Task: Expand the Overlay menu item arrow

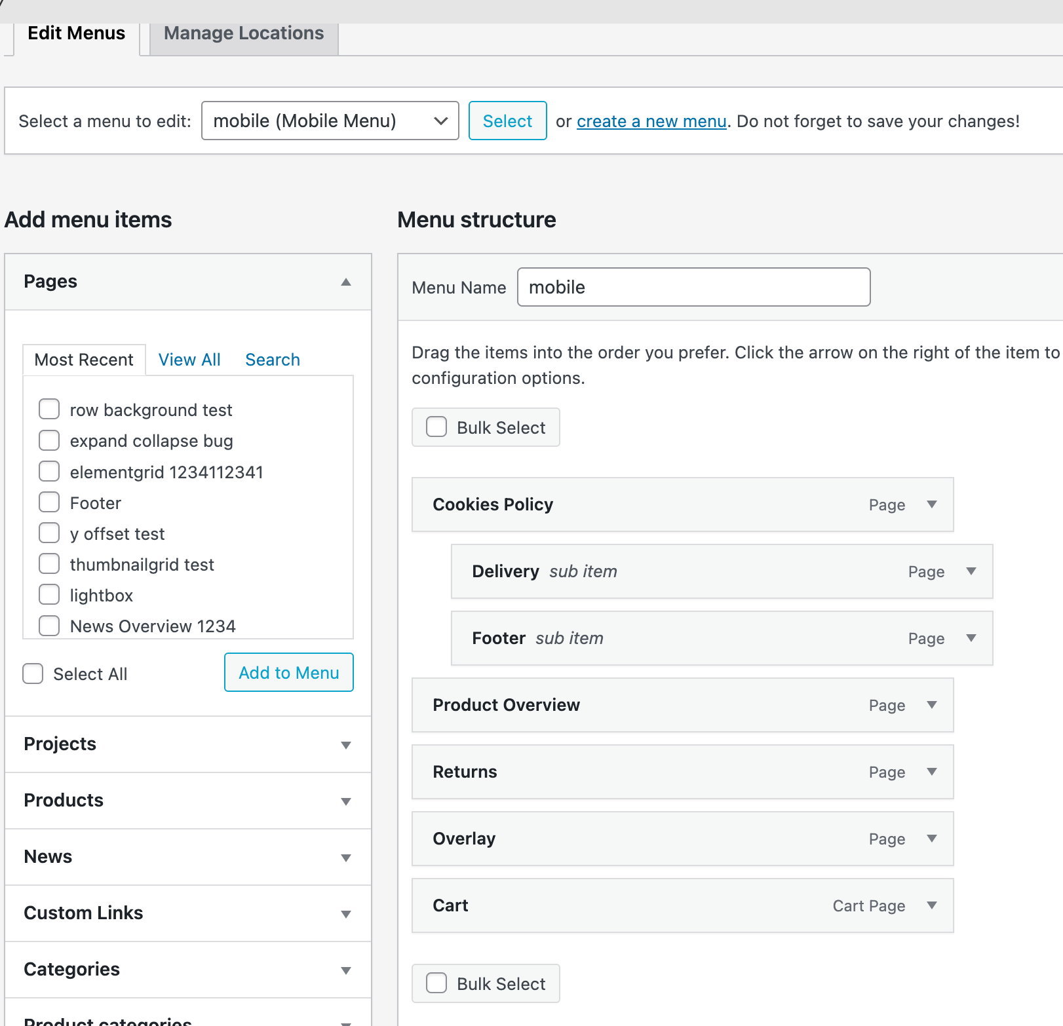Action: click(x=931, y=839)
